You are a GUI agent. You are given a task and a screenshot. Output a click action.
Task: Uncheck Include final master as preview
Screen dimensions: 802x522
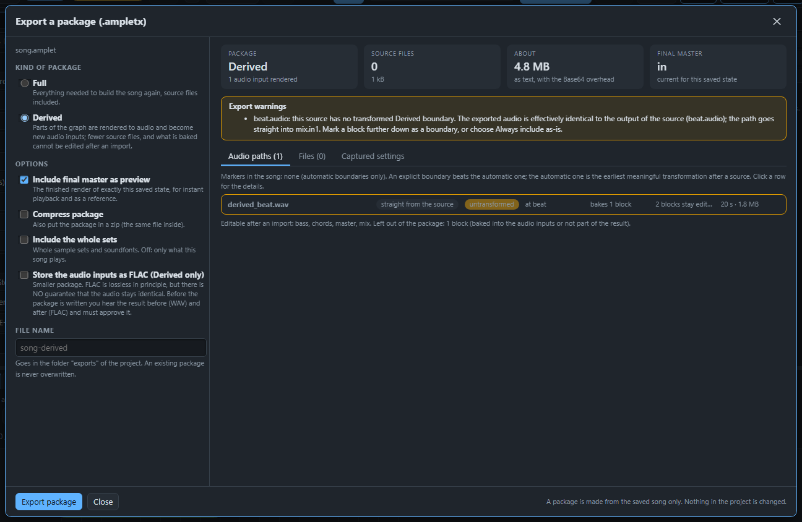click(24, 180)
